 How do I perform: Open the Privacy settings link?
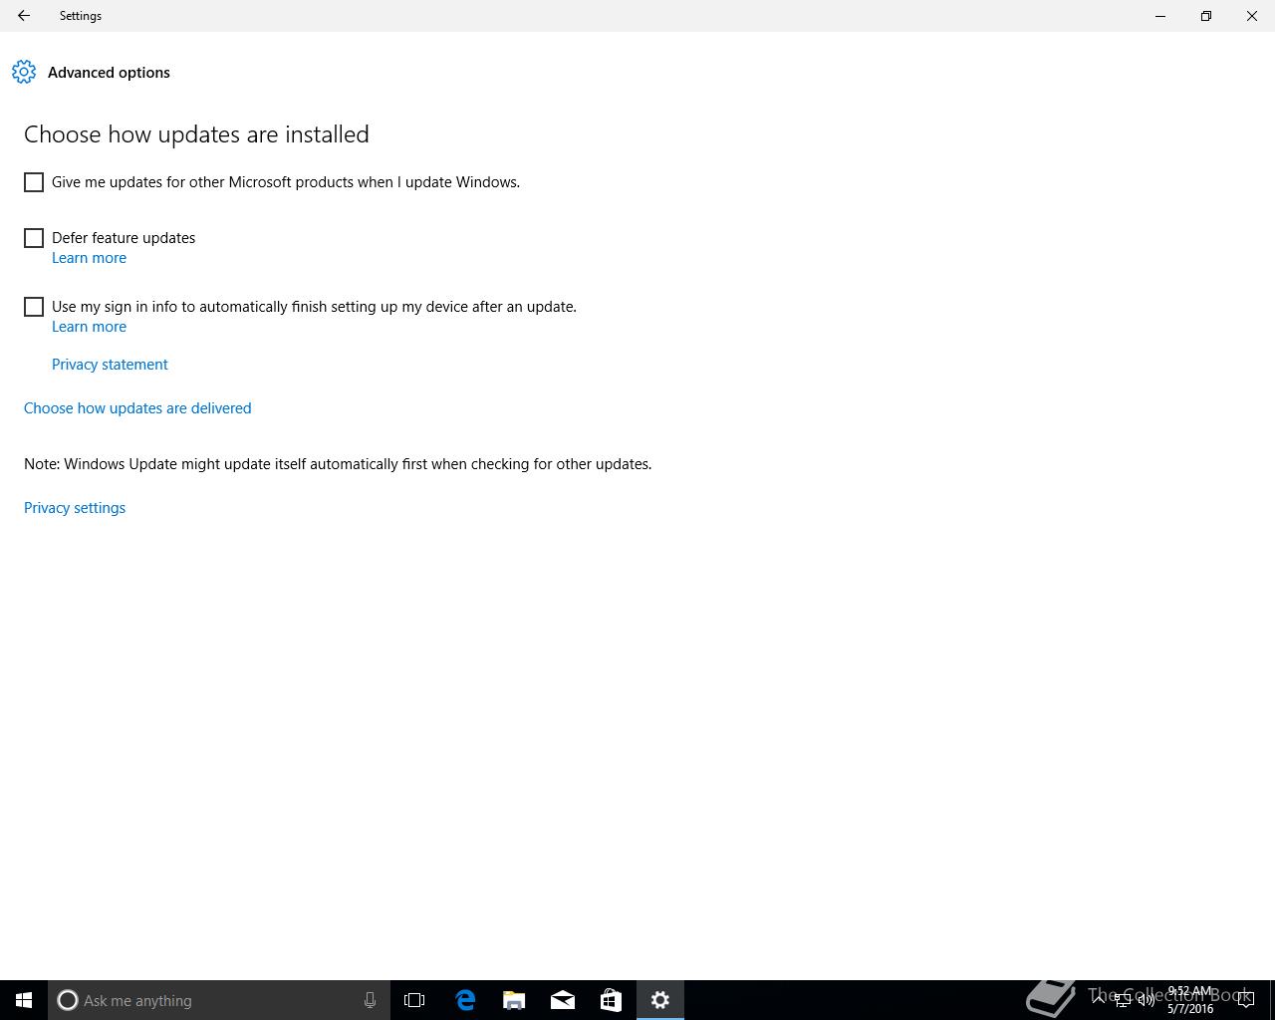point(75,508)
